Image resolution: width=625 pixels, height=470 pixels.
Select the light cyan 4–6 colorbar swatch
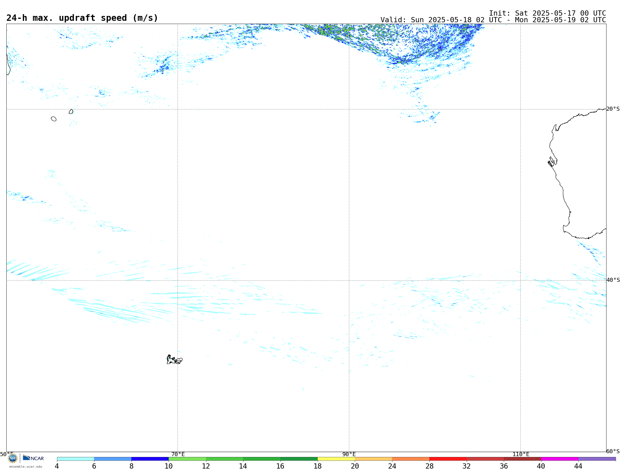(76, 459)
